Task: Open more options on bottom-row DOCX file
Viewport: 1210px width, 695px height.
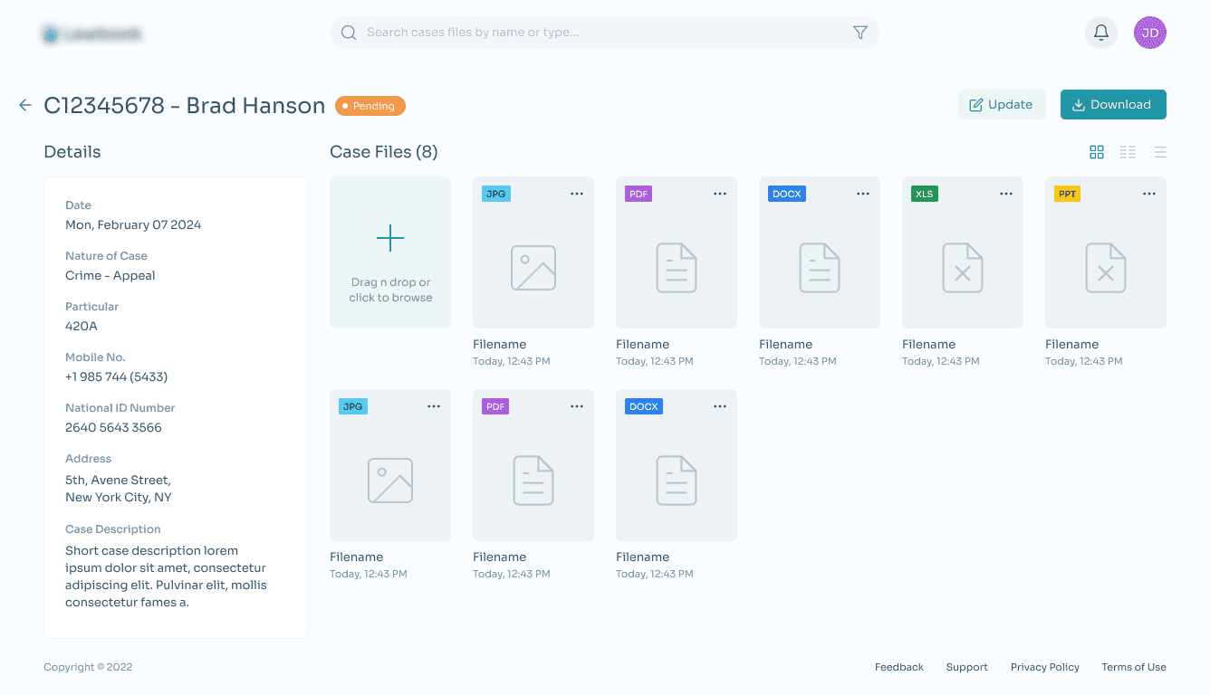Action: (720, 406)
